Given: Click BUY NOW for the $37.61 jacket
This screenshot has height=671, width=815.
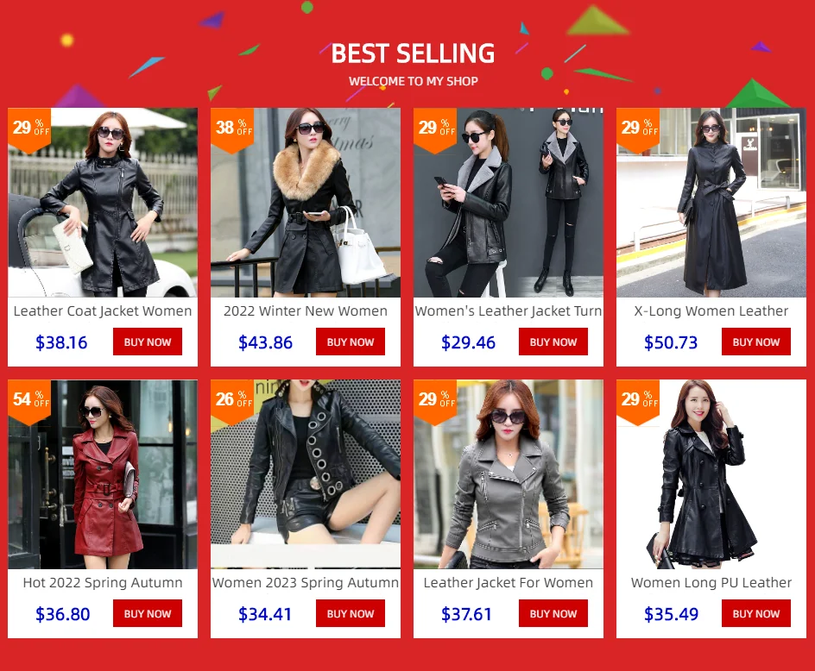Looking at the screenshot, I should click(553, 613).
